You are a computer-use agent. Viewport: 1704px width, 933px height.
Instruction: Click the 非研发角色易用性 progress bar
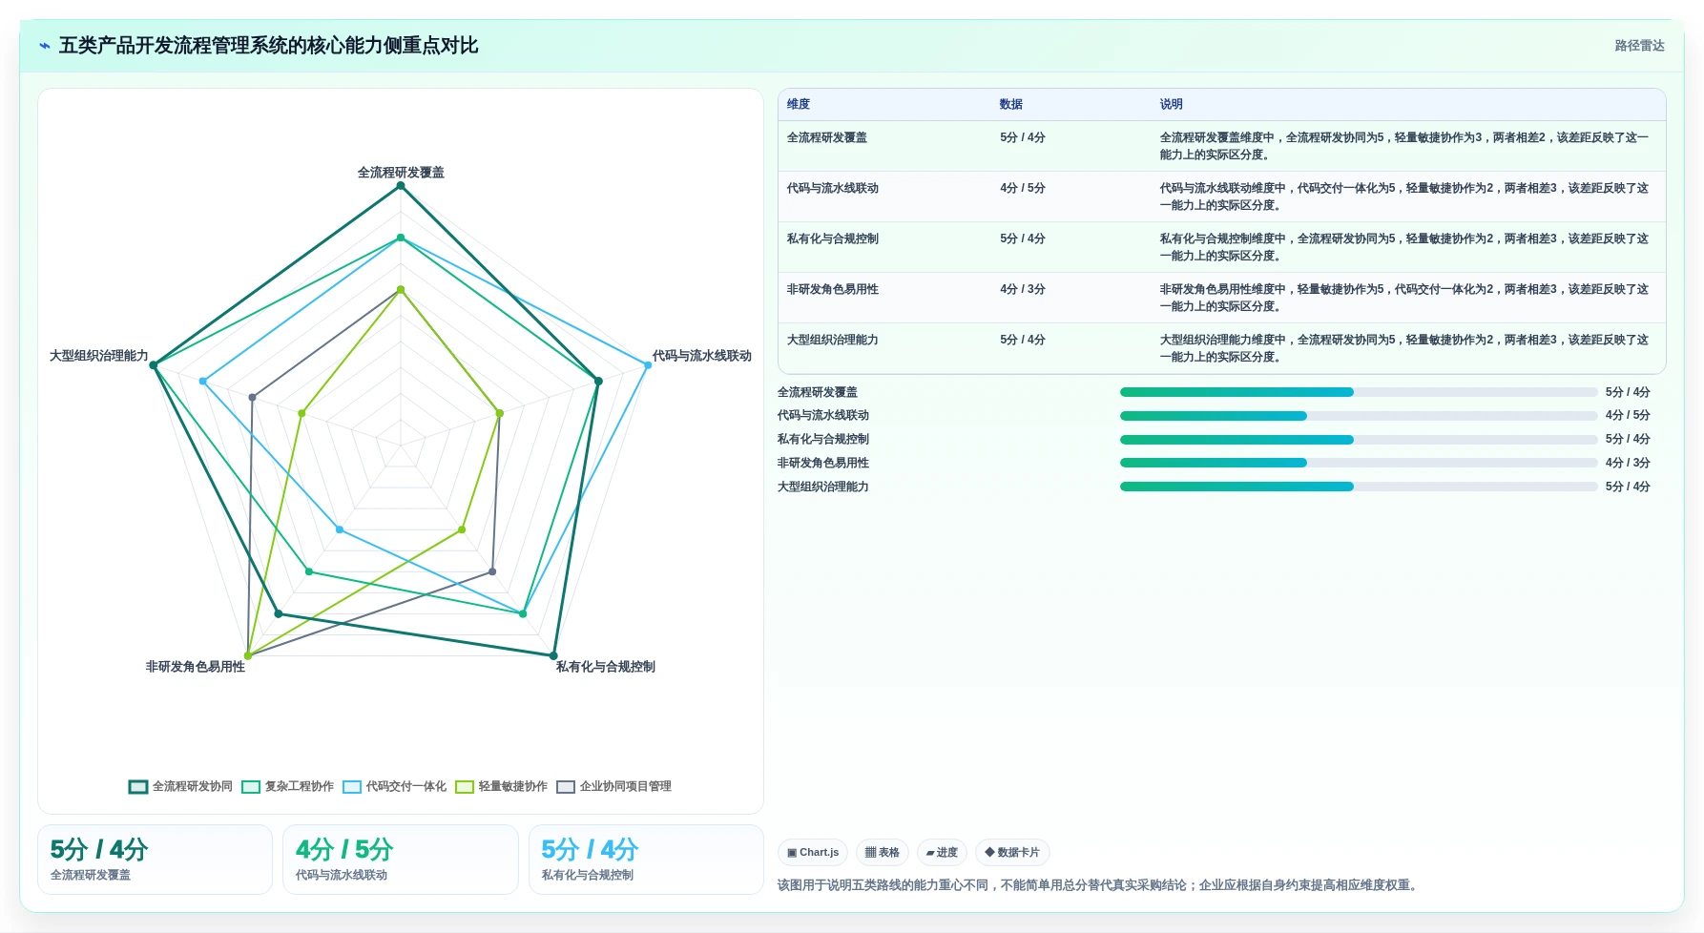pos(1359,463)
